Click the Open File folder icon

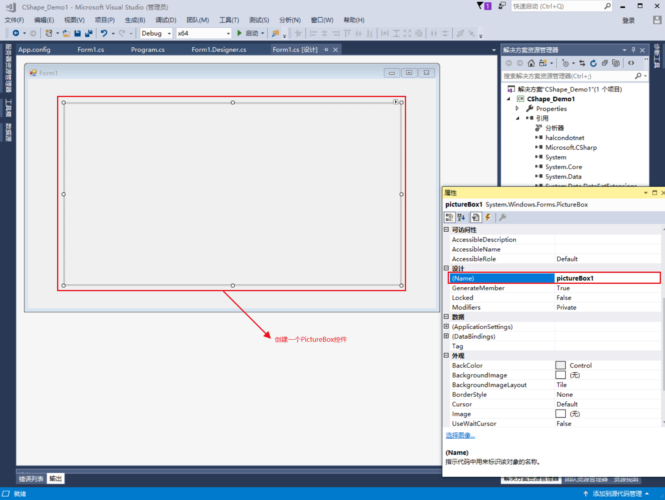pos(66,33)
